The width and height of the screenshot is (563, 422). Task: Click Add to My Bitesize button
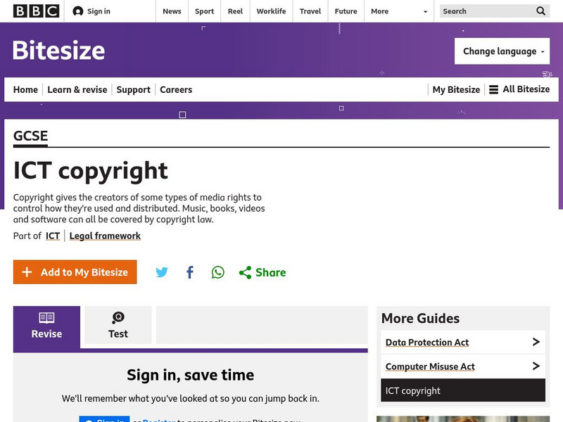(75, 272)
